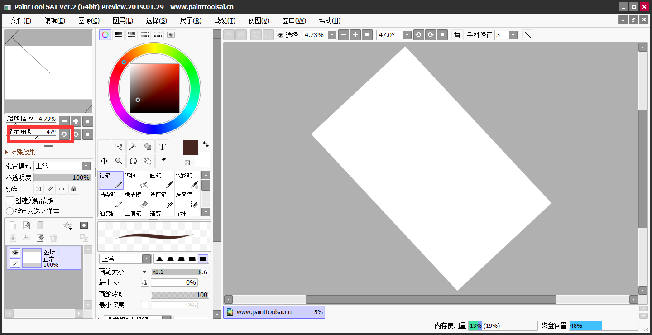Choose the 马克笔 marker brush
This screenshot has width=652, height=335.
point(111,199)
